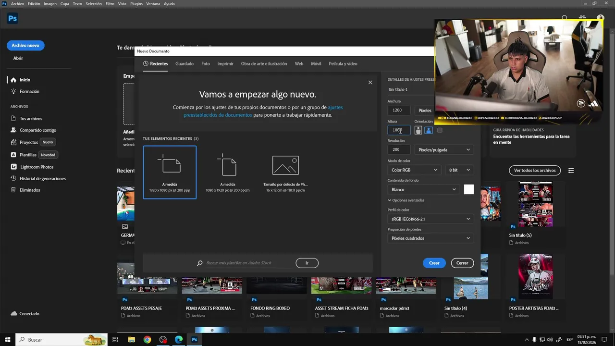The height and width of the screenshot is (346, 615).
Task: Click Ver todos los archivos button
Action: (535, 171)
